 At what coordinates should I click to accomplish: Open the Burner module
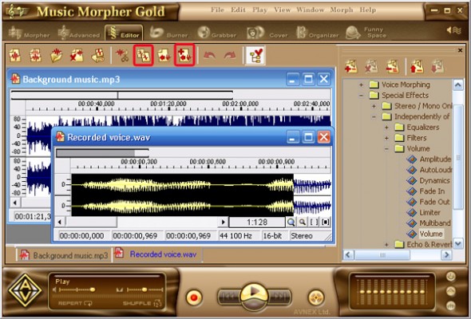pos(168,33)
